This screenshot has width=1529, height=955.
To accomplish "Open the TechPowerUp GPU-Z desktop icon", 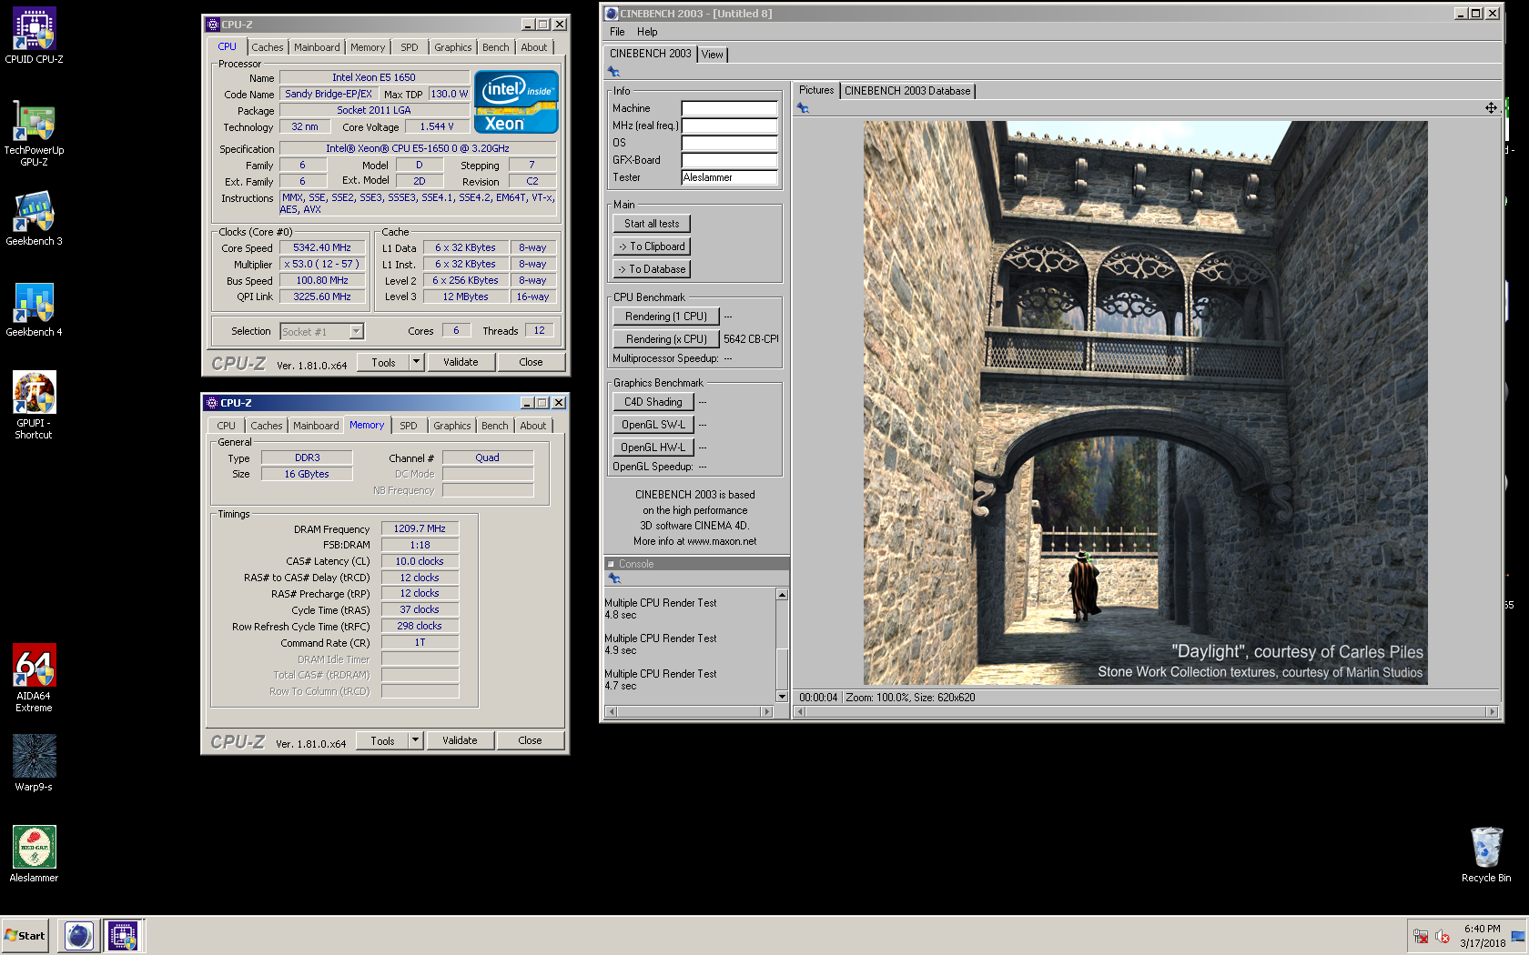I will coord(34,133).
